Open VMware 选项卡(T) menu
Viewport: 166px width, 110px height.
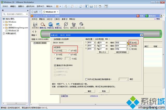[40, 6]
